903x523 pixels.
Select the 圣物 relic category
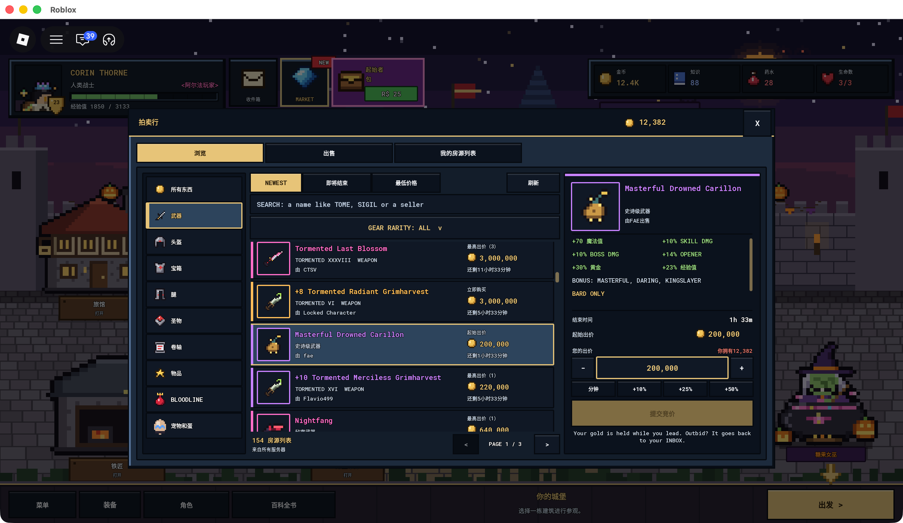[194, 321]
